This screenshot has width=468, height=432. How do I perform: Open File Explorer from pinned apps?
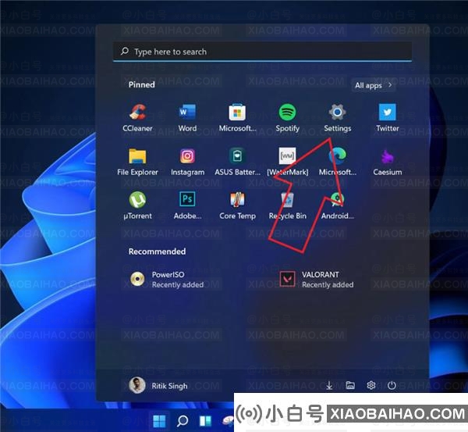[137, 162]
